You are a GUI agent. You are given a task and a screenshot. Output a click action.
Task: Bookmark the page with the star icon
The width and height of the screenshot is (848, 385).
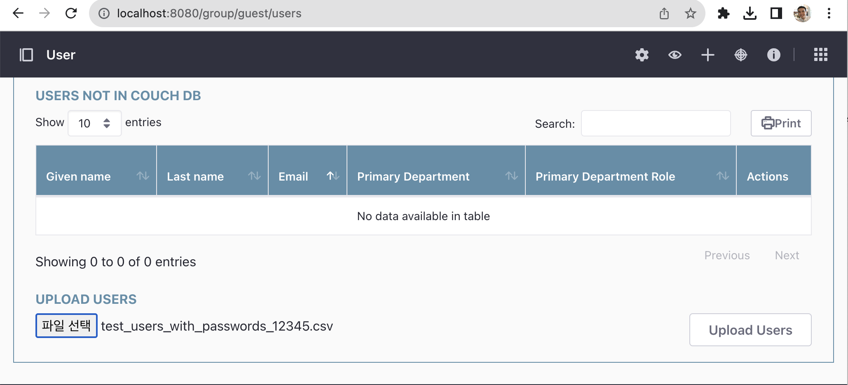[x=690, y=14]
